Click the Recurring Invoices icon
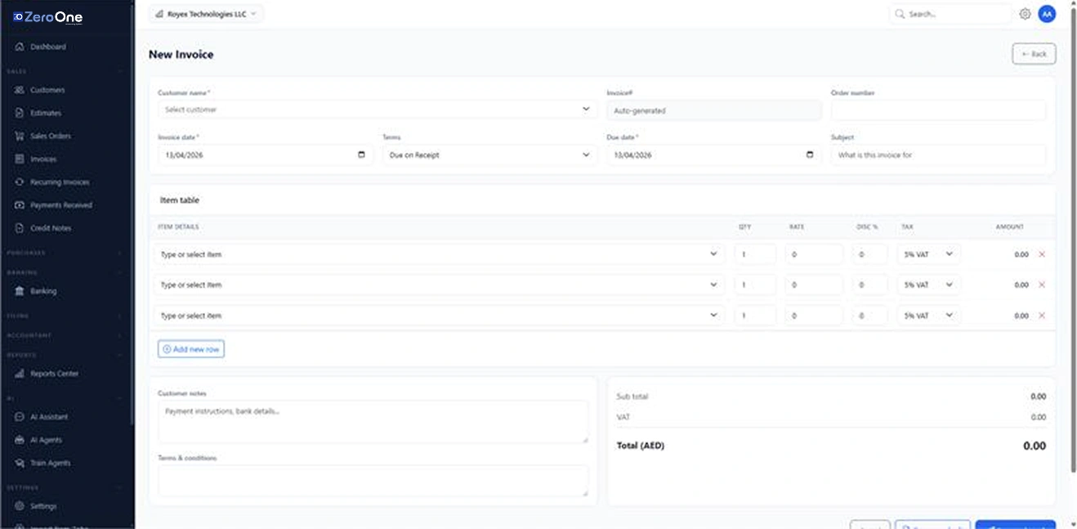Image resolution: width=1077 pixels, height=529 pixels. pos(20,182)
